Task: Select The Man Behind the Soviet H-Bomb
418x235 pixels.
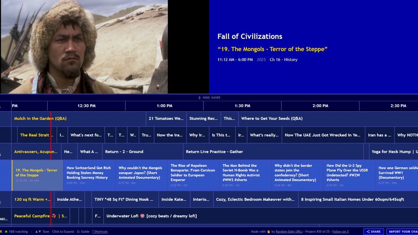Action: [x=245, y=175]
